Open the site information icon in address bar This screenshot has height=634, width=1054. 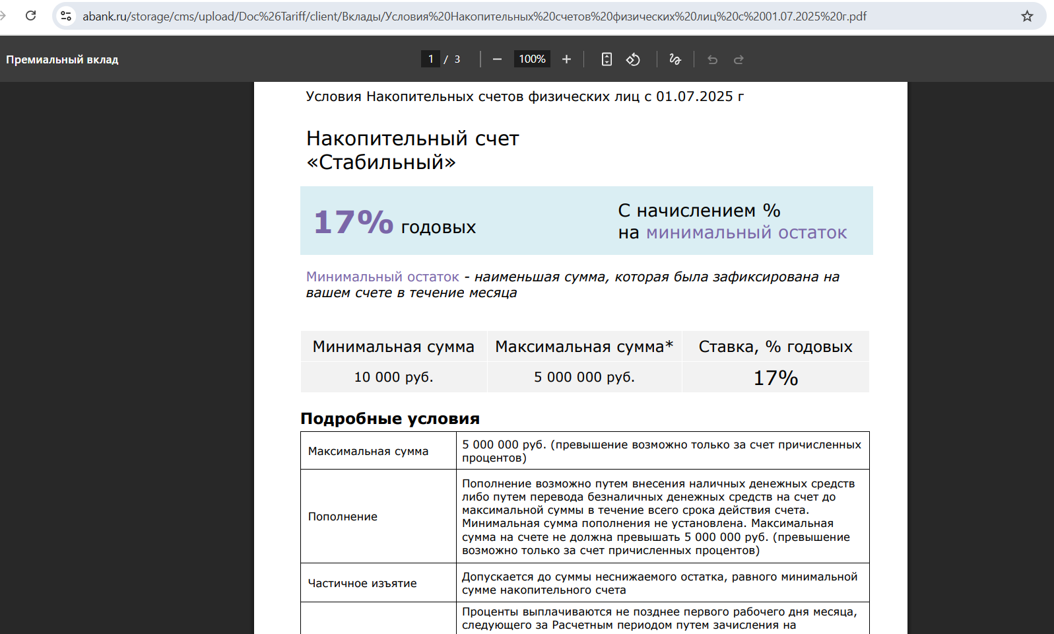coord(66,16)
